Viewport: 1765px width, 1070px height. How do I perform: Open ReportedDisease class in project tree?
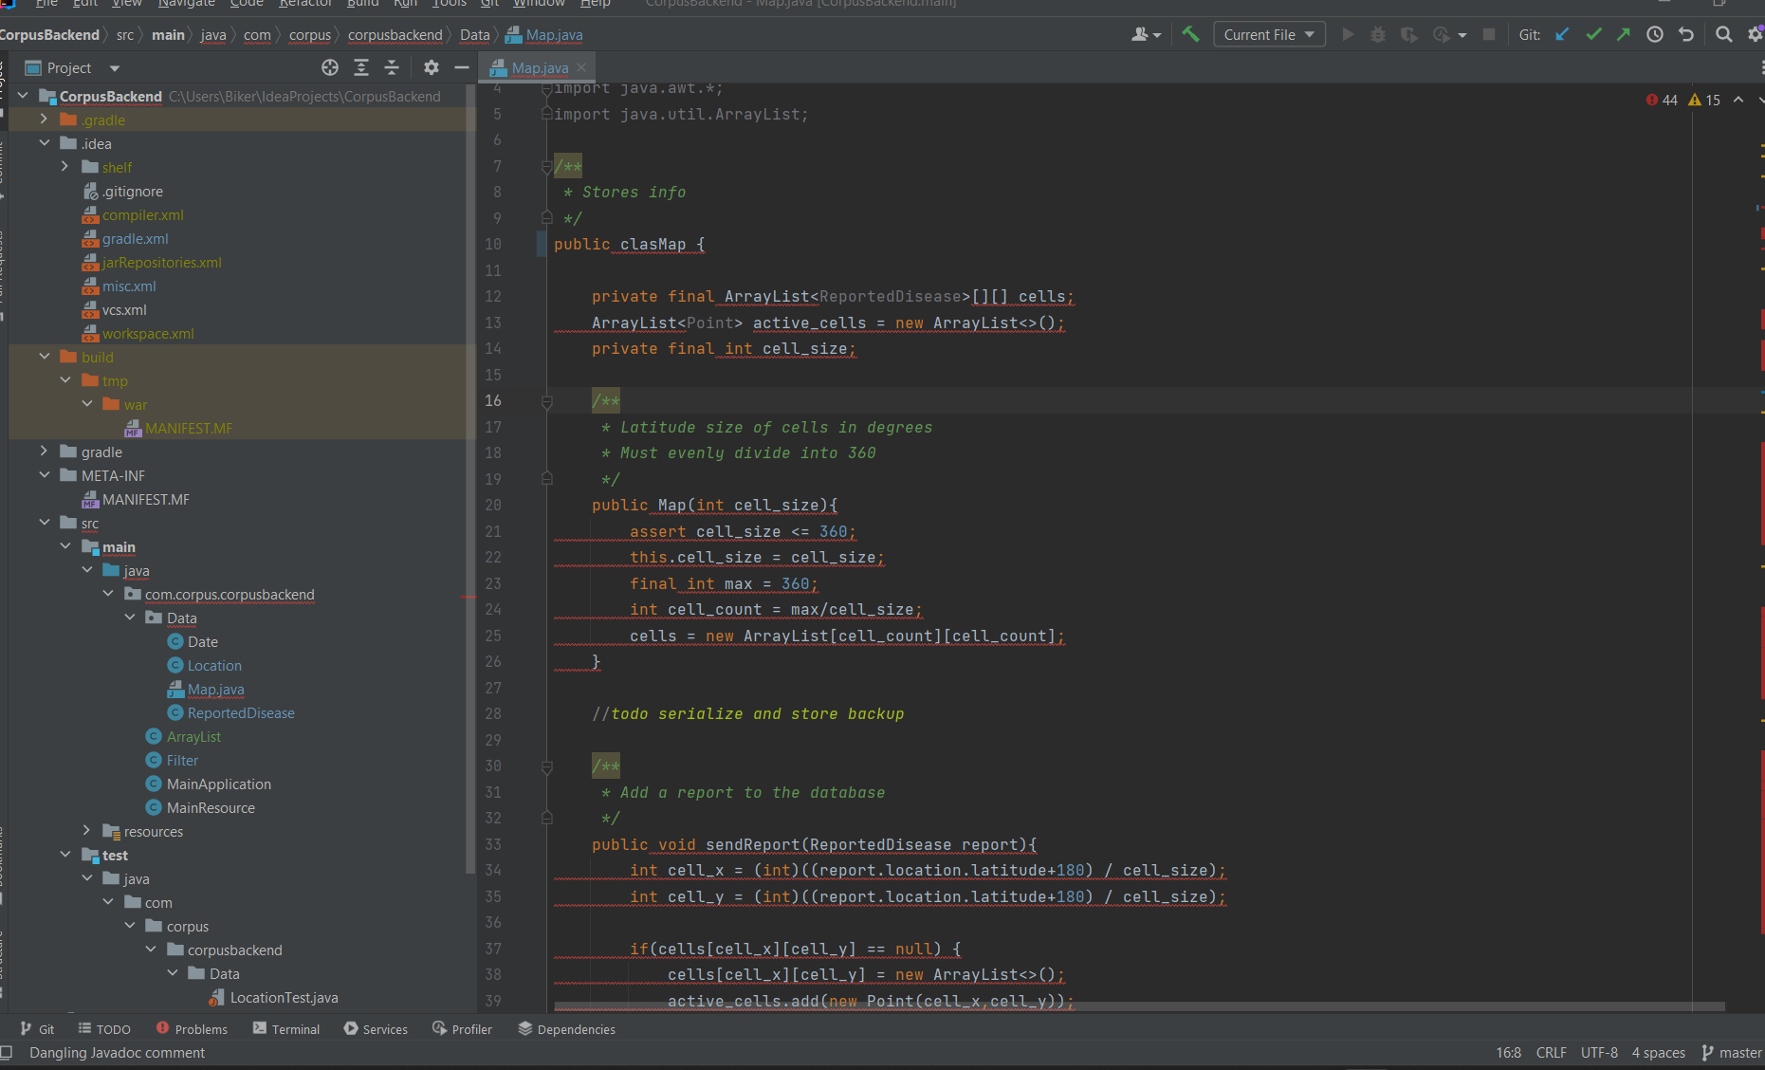(241, 713)
